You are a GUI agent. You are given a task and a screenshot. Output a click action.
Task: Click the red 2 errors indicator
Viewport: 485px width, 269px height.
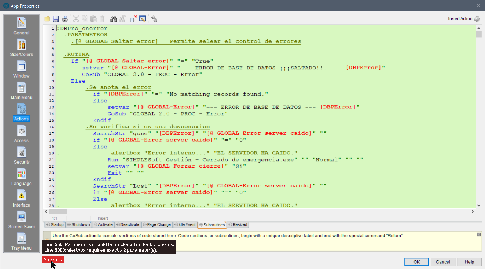pyautogui.click(x=53, y=260)
